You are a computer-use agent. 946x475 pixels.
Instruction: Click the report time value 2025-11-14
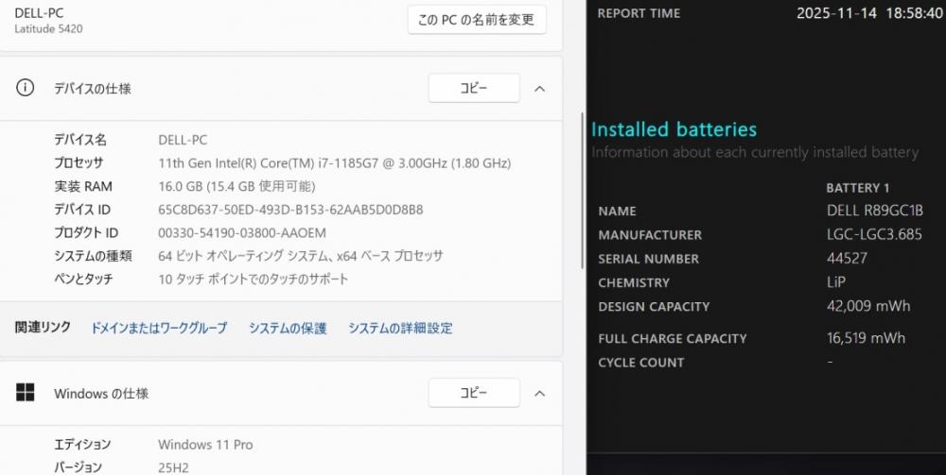click(x=837, y=13)
